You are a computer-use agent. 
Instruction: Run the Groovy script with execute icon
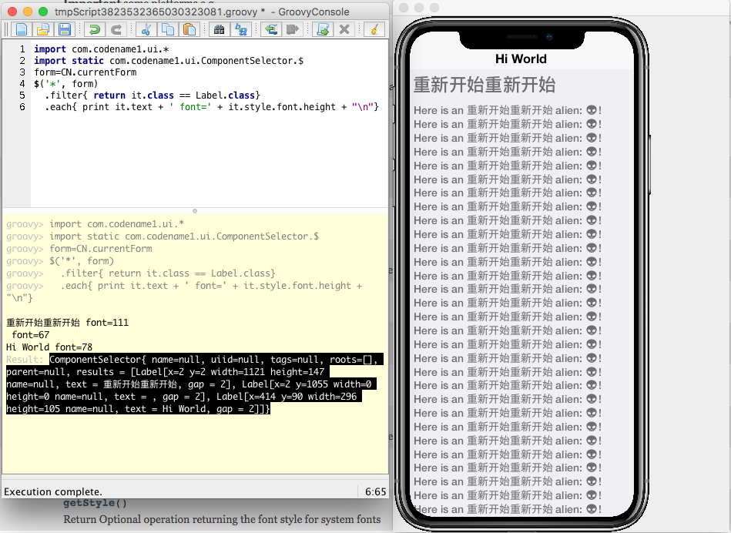(x=323, y=30)
